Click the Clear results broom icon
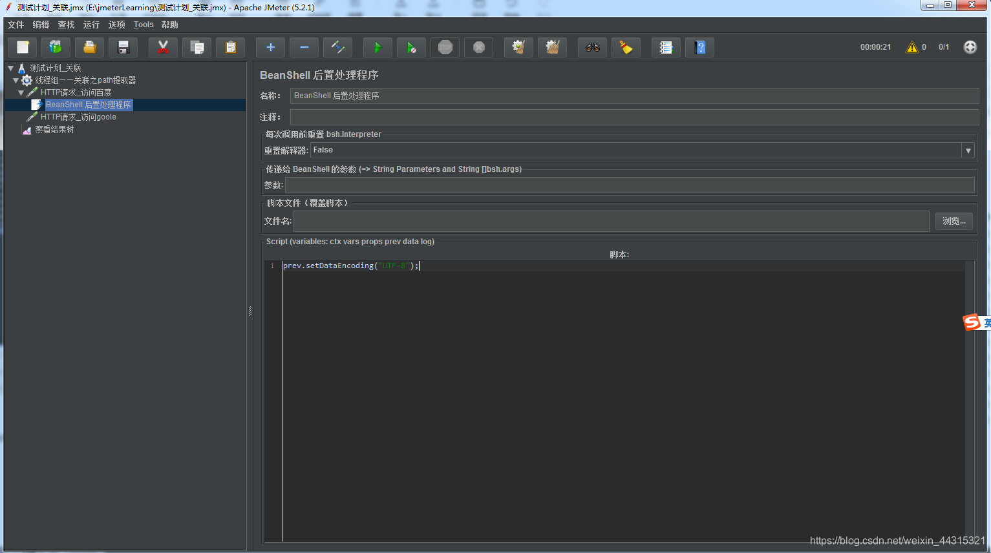This screenshot has width=991, height=553. 518,47
